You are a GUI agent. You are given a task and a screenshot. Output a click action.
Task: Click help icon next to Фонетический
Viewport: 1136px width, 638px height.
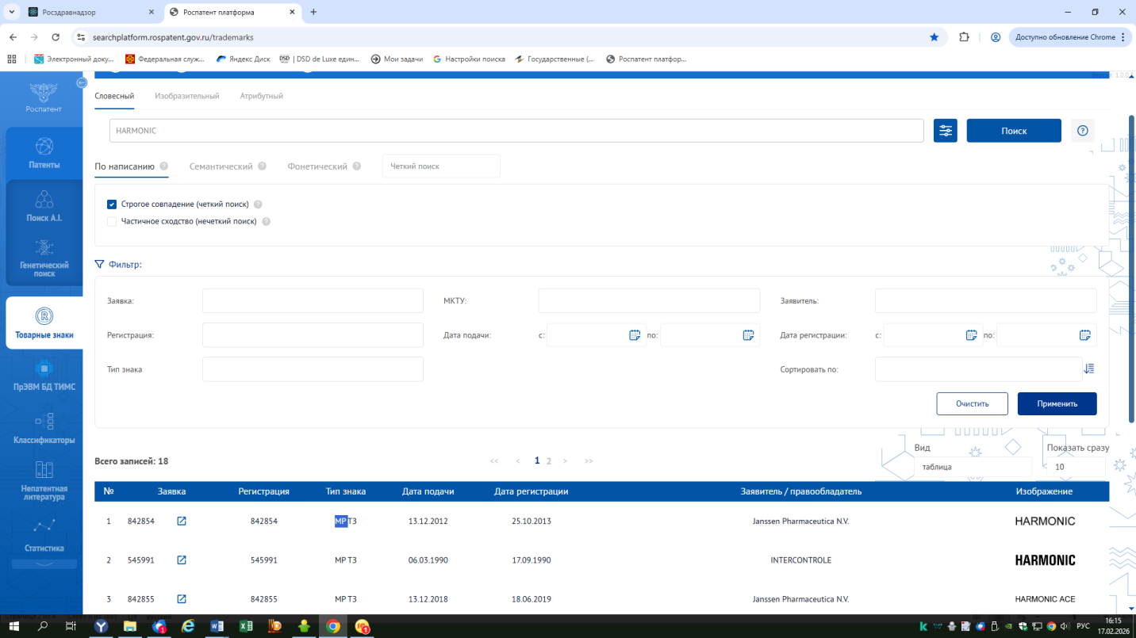click(357, 166)
